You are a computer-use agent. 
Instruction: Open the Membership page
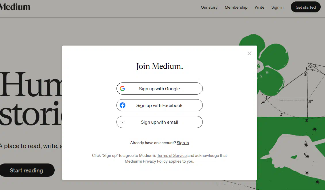[x=236, y=7]
